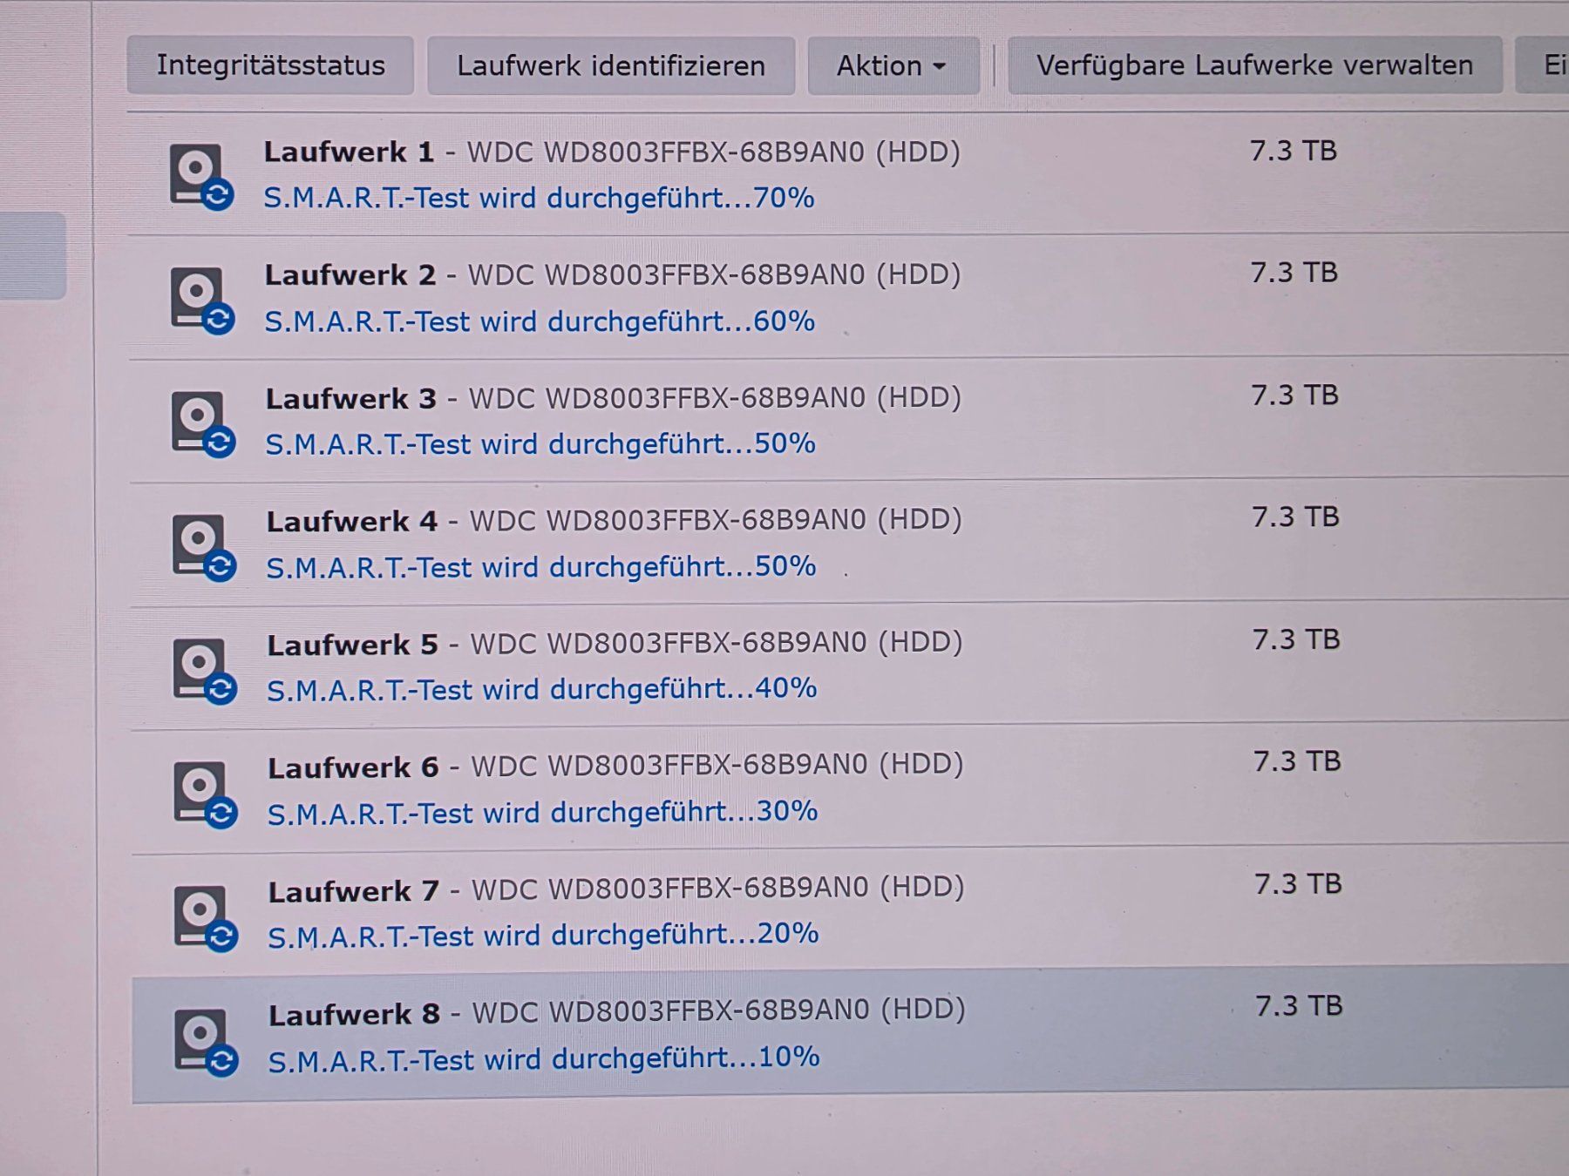Click Laufwerk identifizieren button
The width and height of the screenshot is (1569, 1176).
(x=611, y=65)
